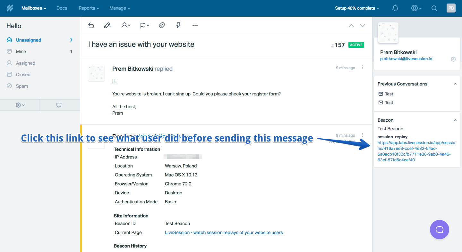462x252 pixels.
Task: Go to the next conversation with the down arrow
Action: coord(363,26)
